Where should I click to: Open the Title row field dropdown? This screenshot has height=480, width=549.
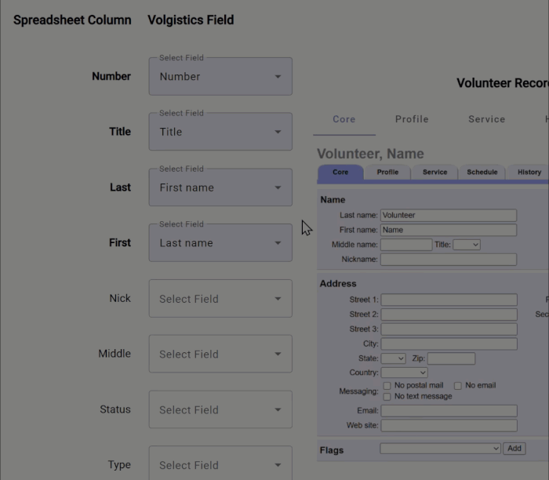coord(220,132)
